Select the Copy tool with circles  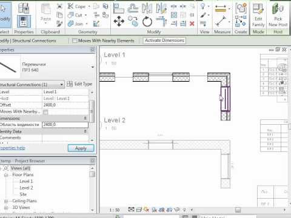point(133,21)
